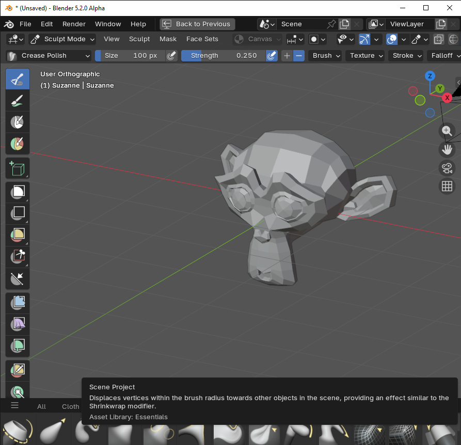Expand the Stroke settings popover
This screenshot has height=445, width=461.
tap(407, 56)
